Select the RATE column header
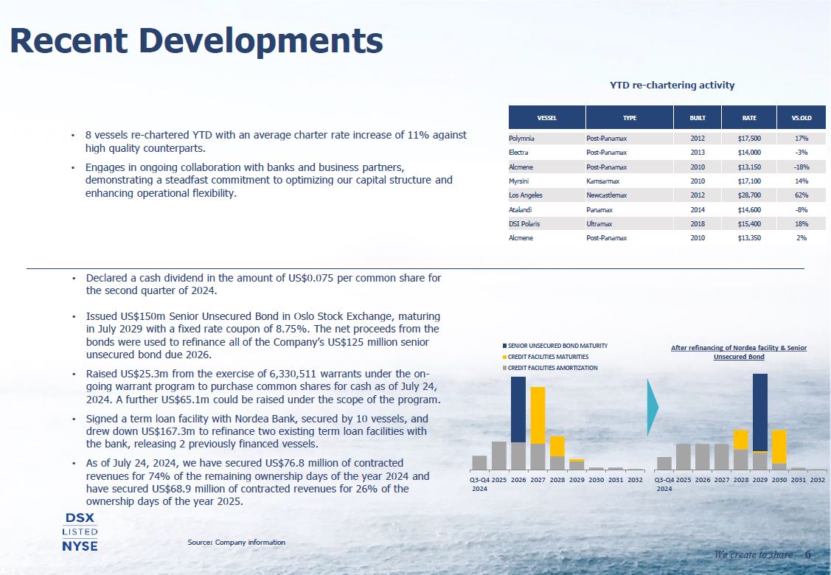Image resolution: width=831 pixels, height=575 pixels. pyautogui.click(x=749, y=117)
